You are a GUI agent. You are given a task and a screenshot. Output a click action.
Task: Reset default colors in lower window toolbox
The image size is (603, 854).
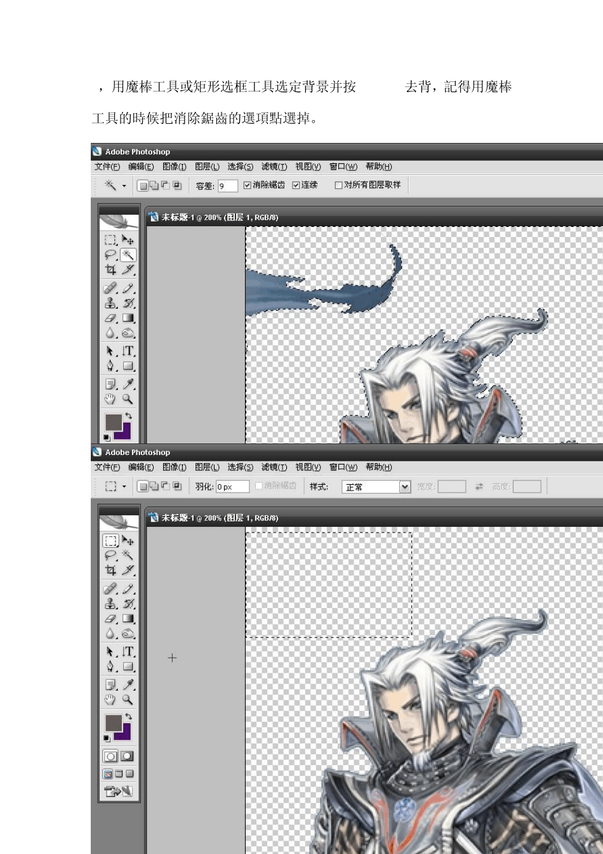(106, 738)
